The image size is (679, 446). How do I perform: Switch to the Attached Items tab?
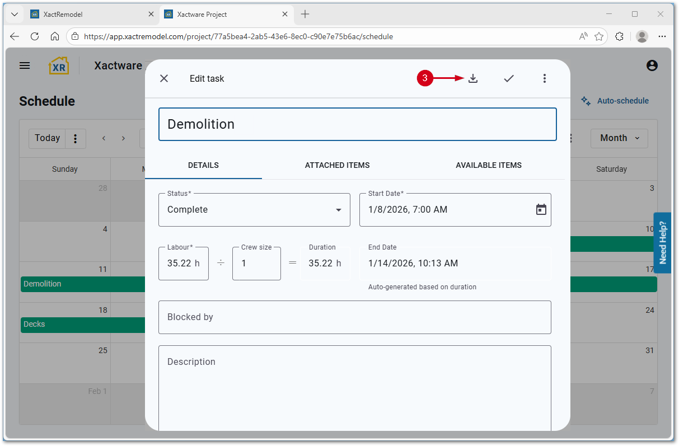click(337, 165)
